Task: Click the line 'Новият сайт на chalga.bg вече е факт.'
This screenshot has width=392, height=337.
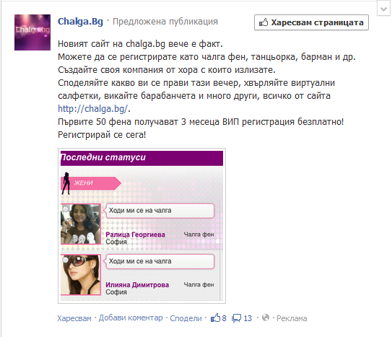Action: click(140, 44)
